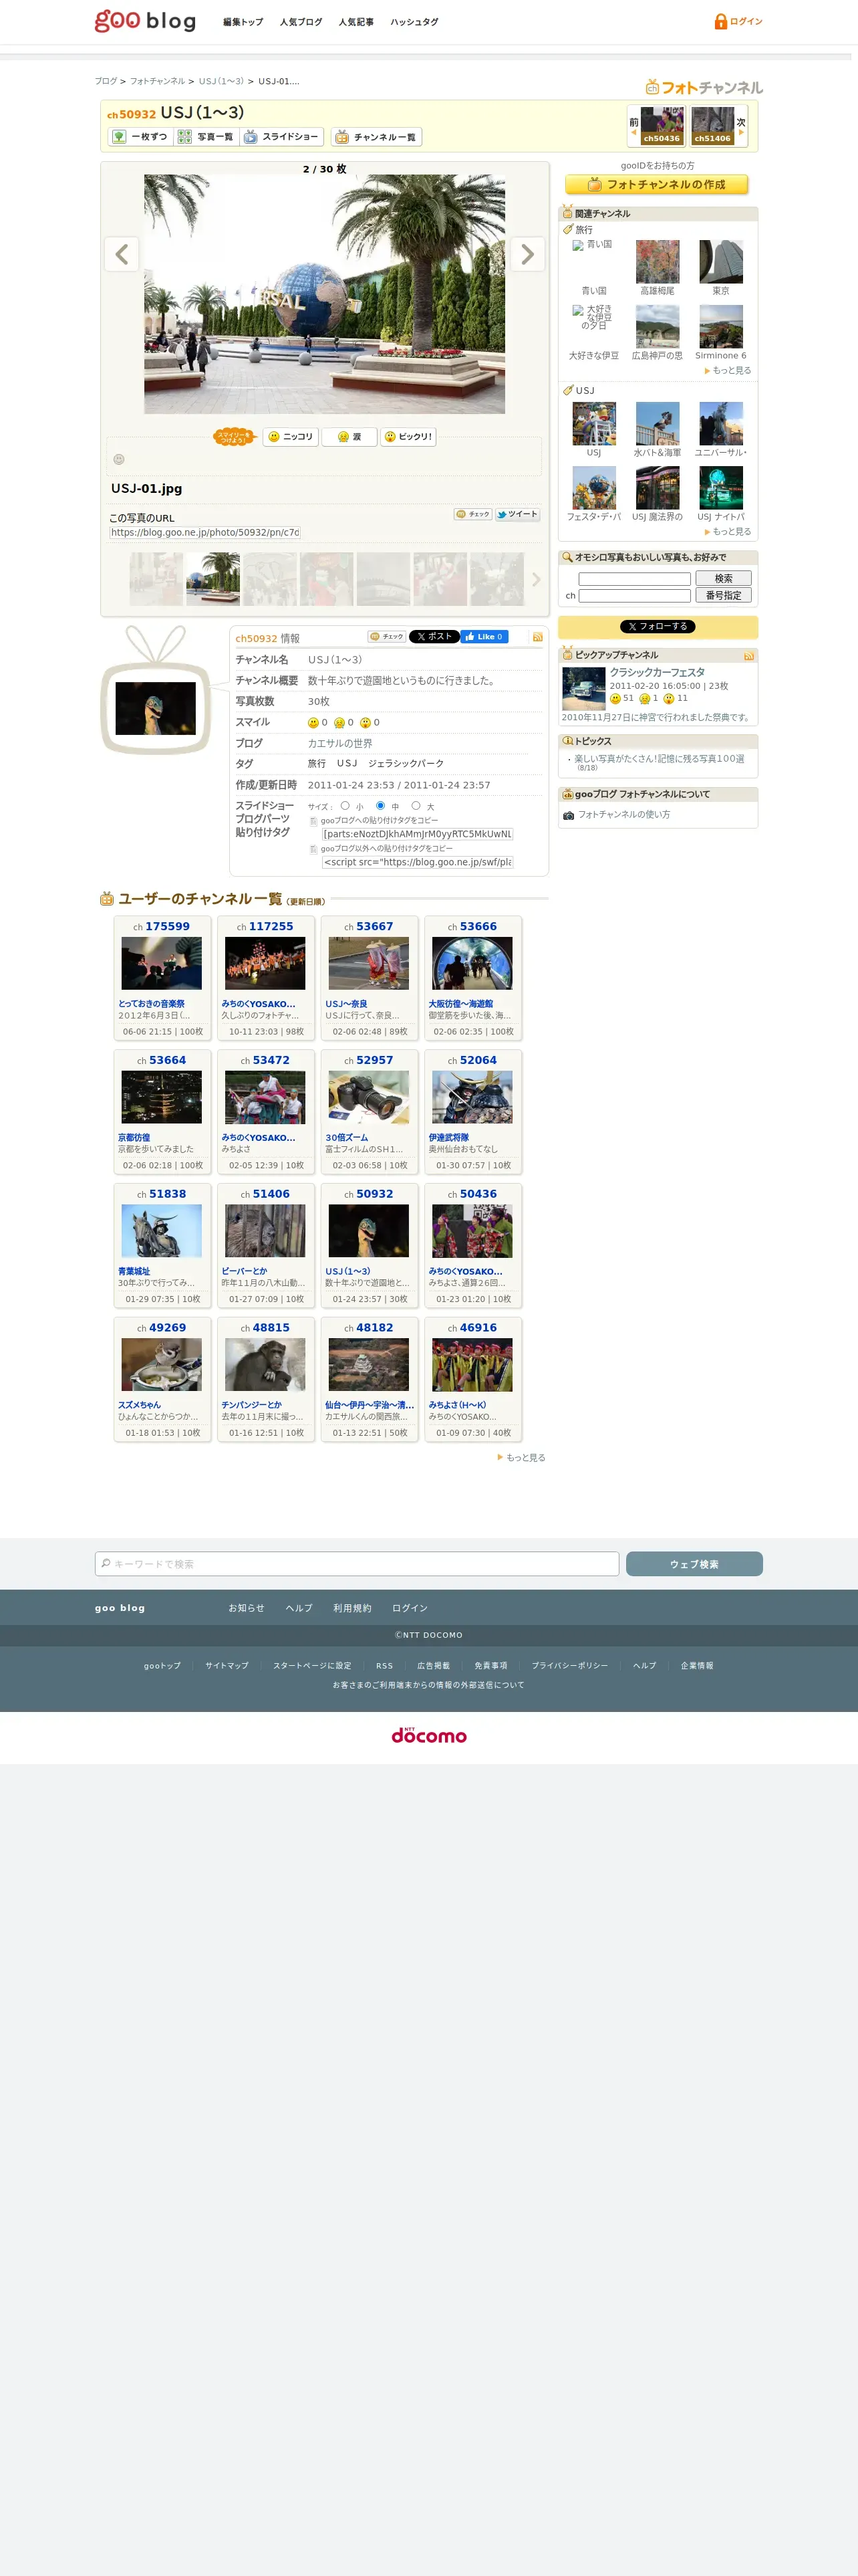The width and height of the screenshot is (858, 2576).
Task: Go to the previous photo arrow
Action: tap(122, 254)
